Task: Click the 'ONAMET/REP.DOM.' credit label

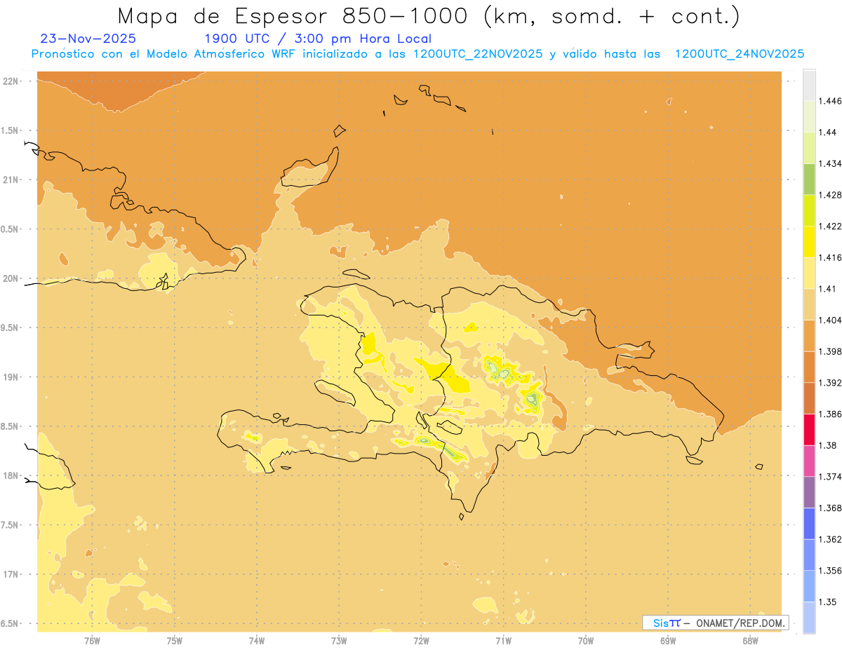Action: tap(740, 623)
